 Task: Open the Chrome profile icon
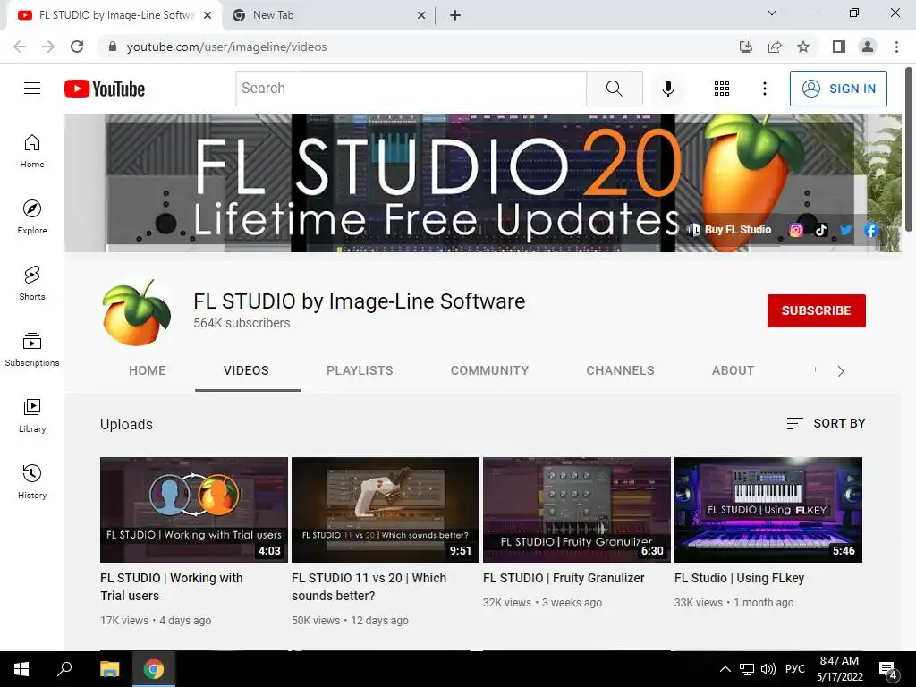868,47
